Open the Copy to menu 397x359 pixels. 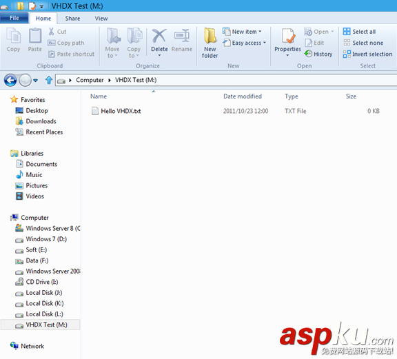click(x=134, y=43)
